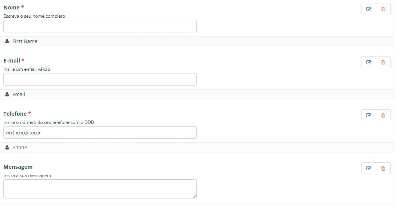Click the Phone mapping label
397x206 pixels.
(x=20, y=148)
